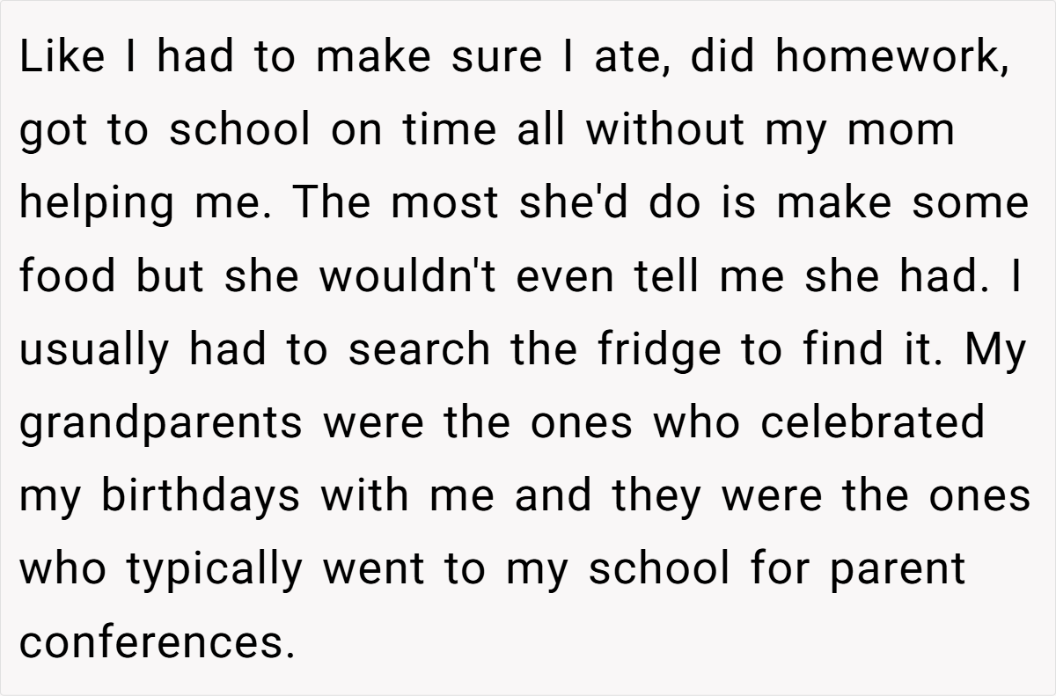This screenshot has width=1056, height=696.
Task: Click the word "food" starting the fourth line
Action: click(68, 275)
